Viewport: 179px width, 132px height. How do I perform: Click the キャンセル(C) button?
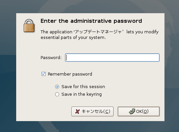92,112
